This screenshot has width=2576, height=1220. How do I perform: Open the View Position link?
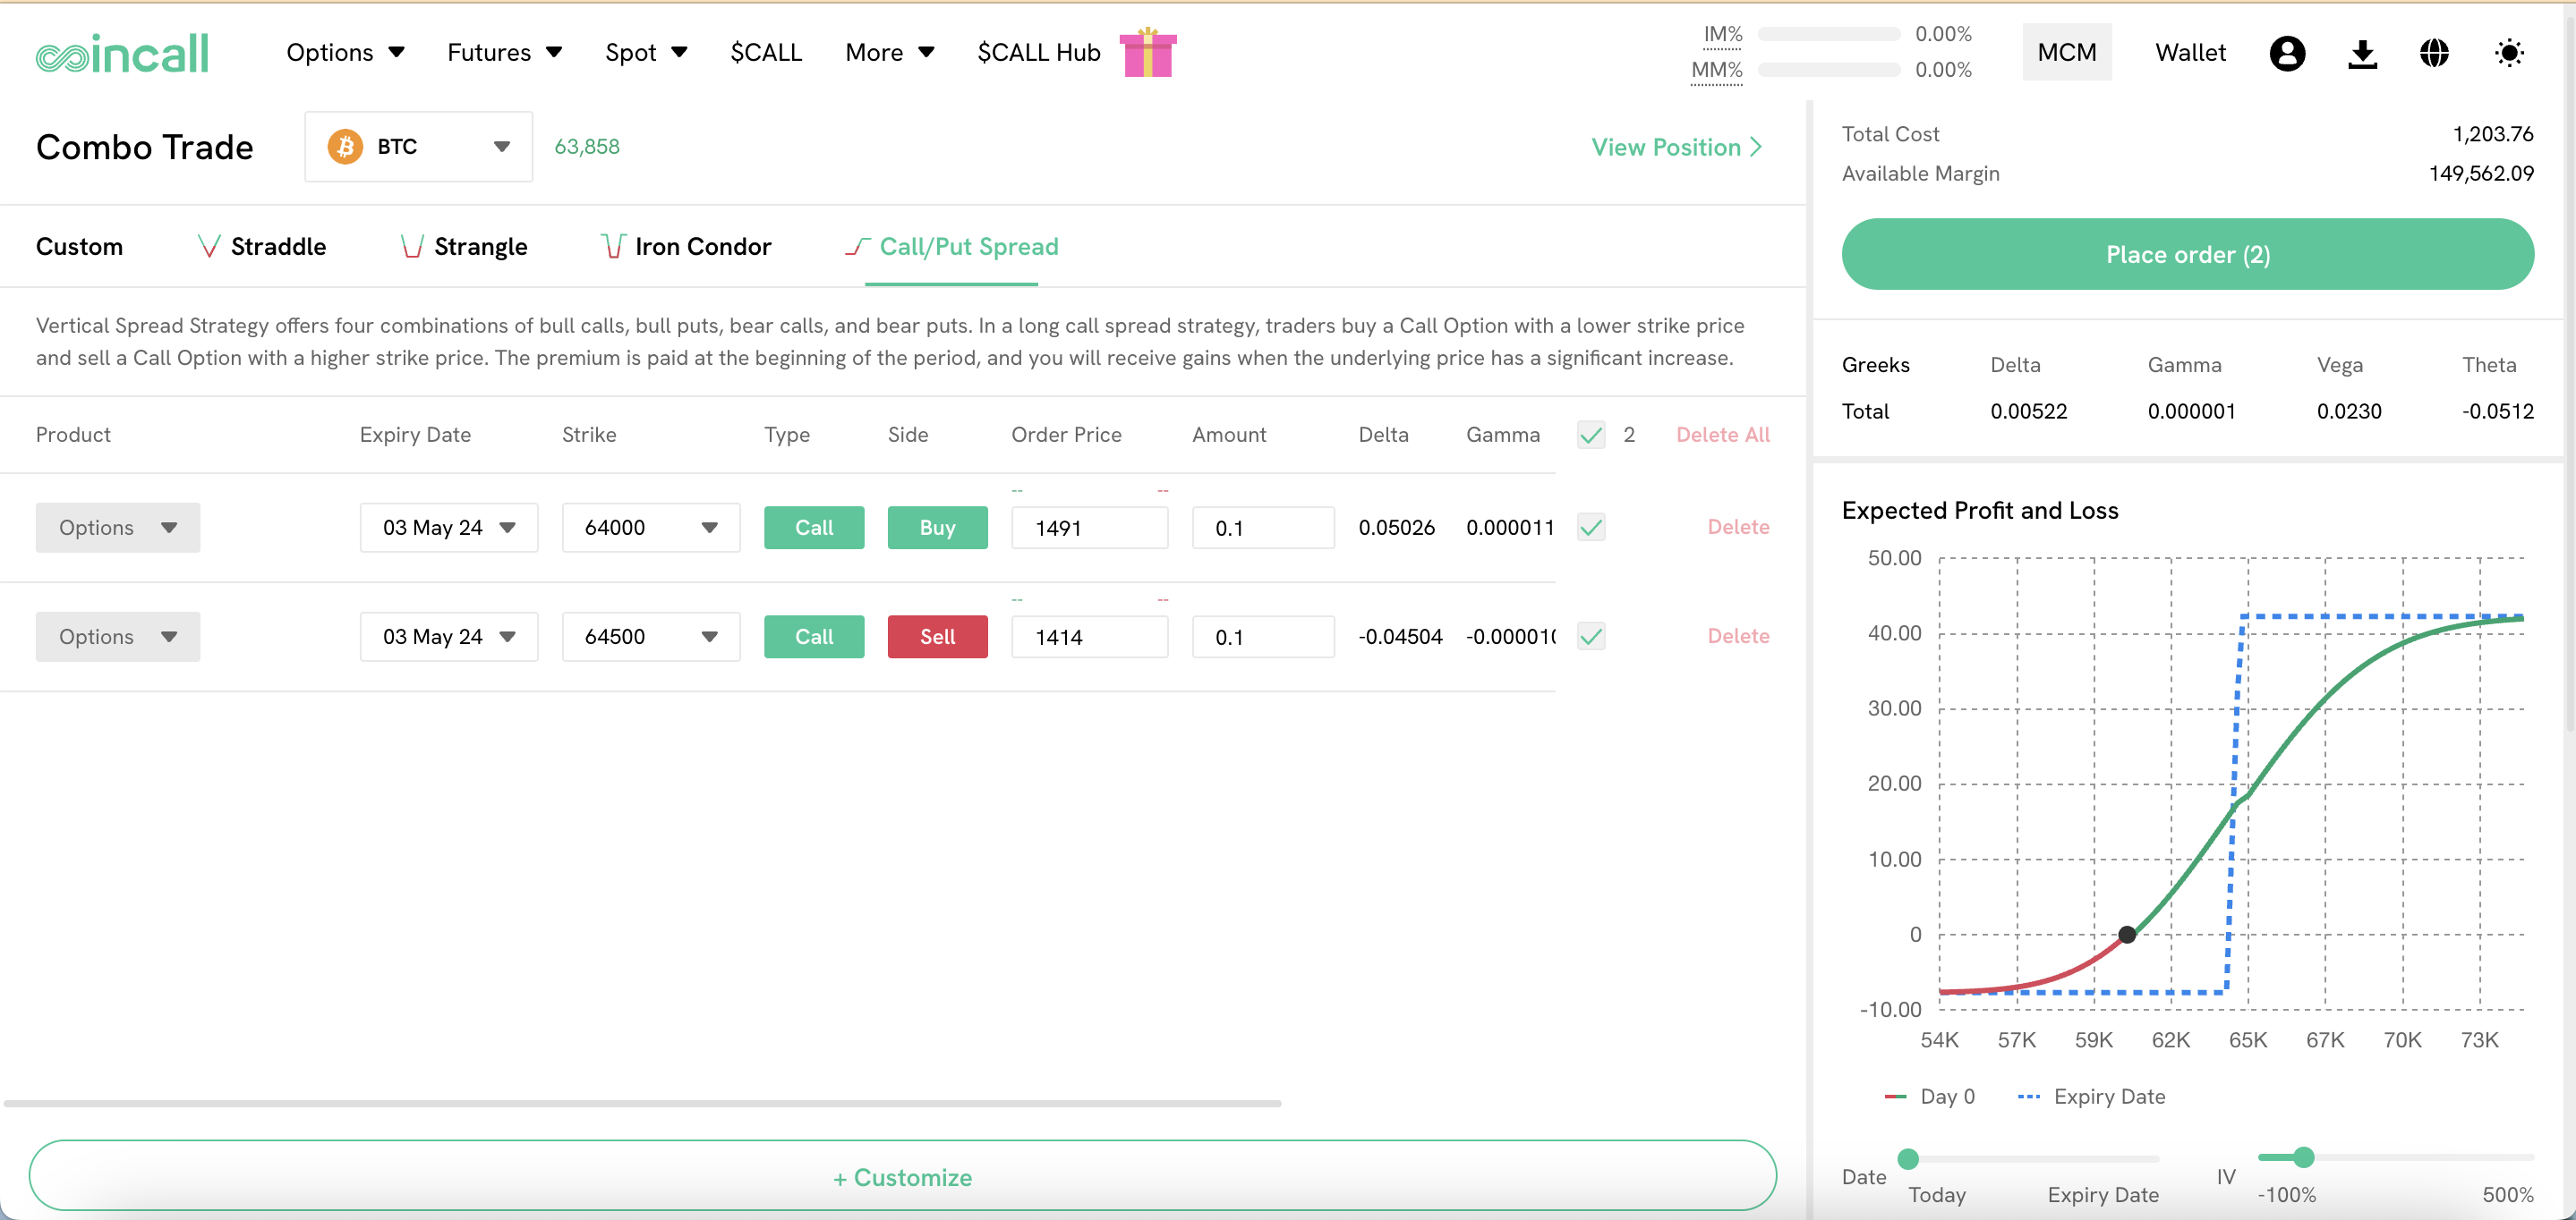[x=1676, y=147]
